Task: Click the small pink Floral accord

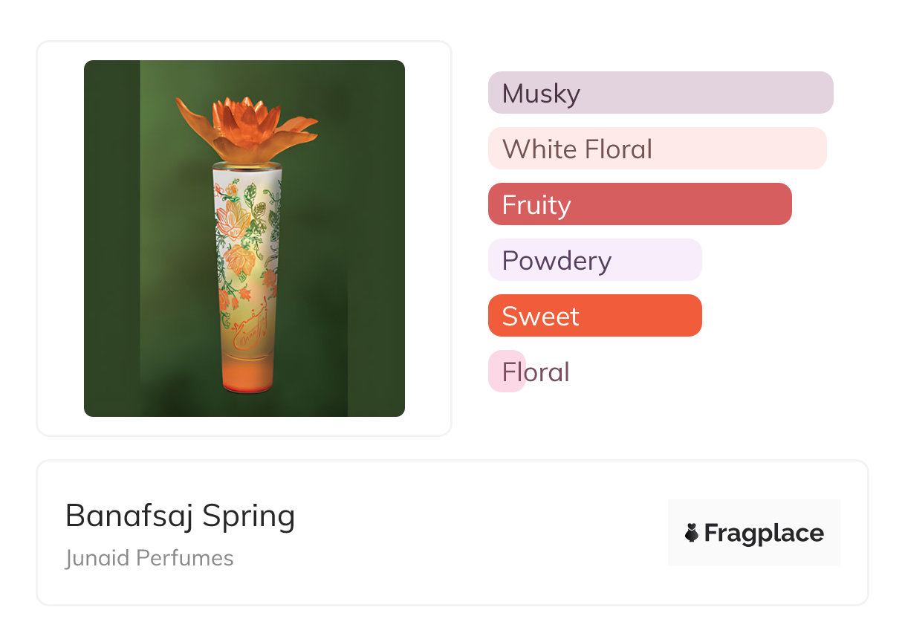Action: pyautogui.click(x=507, y=372)
